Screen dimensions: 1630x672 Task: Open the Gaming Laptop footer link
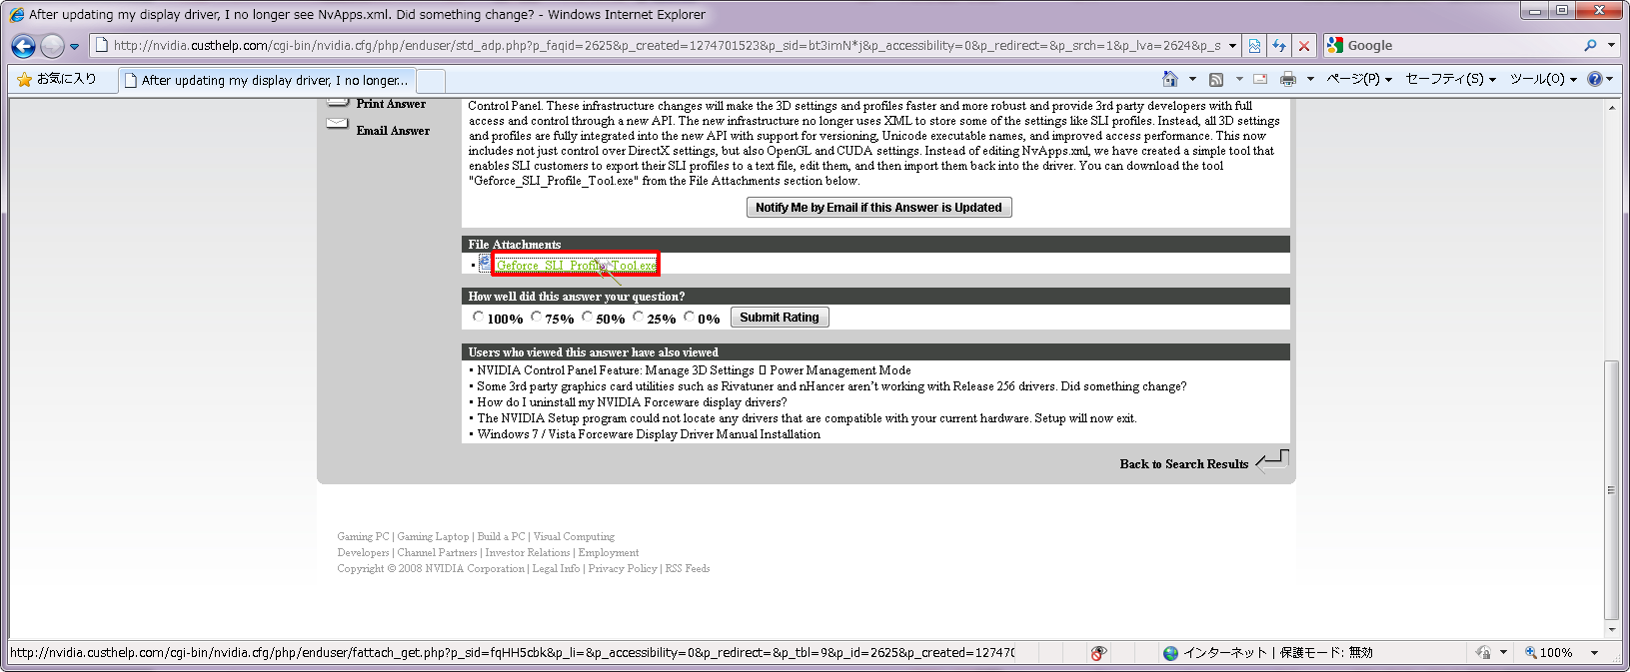[433, 537]
